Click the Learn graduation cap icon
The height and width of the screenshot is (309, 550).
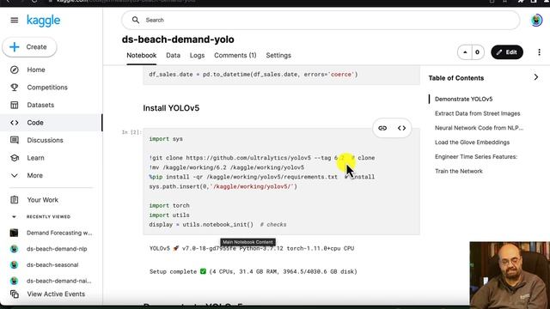(x=15, y=158)
